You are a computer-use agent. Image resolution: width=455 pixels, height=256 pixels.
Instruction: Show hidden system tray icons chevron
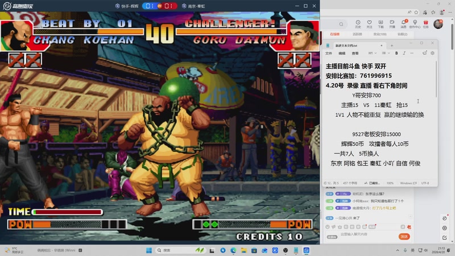397,250
